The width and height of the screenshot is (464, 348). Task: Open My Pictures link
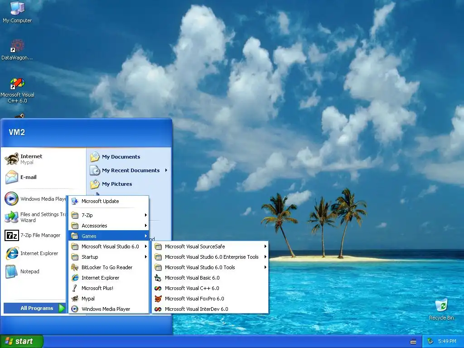point(117,184)
